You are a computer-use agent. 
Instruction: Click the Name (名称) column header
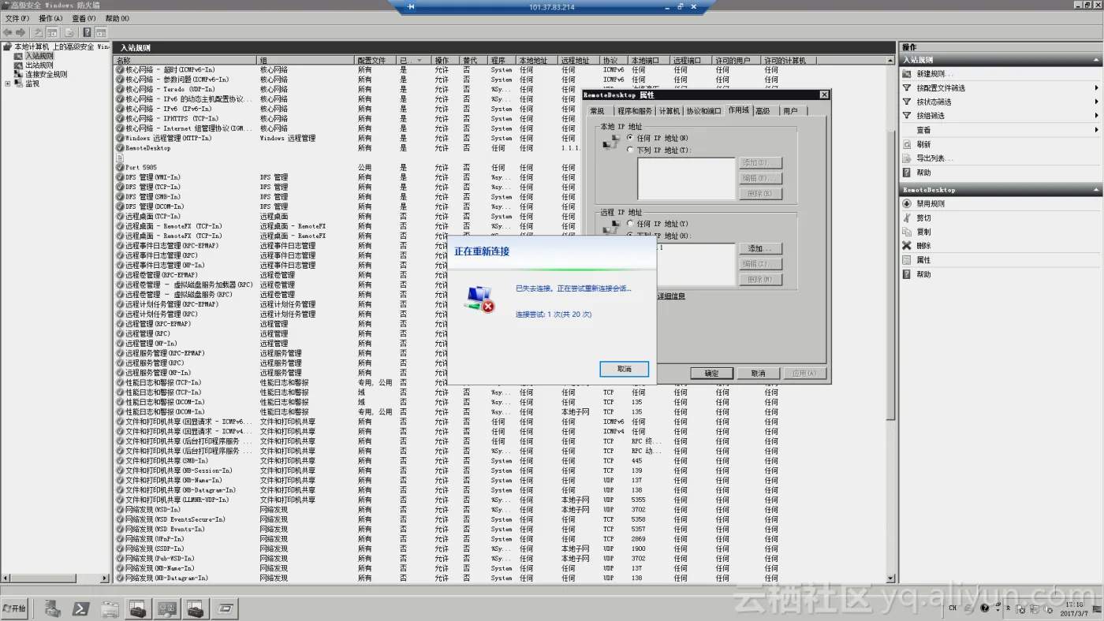(x=186, y=61)
